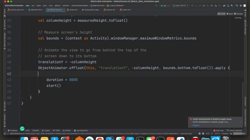
Task: Click fold marker at line 47
Action: [20, 103]
